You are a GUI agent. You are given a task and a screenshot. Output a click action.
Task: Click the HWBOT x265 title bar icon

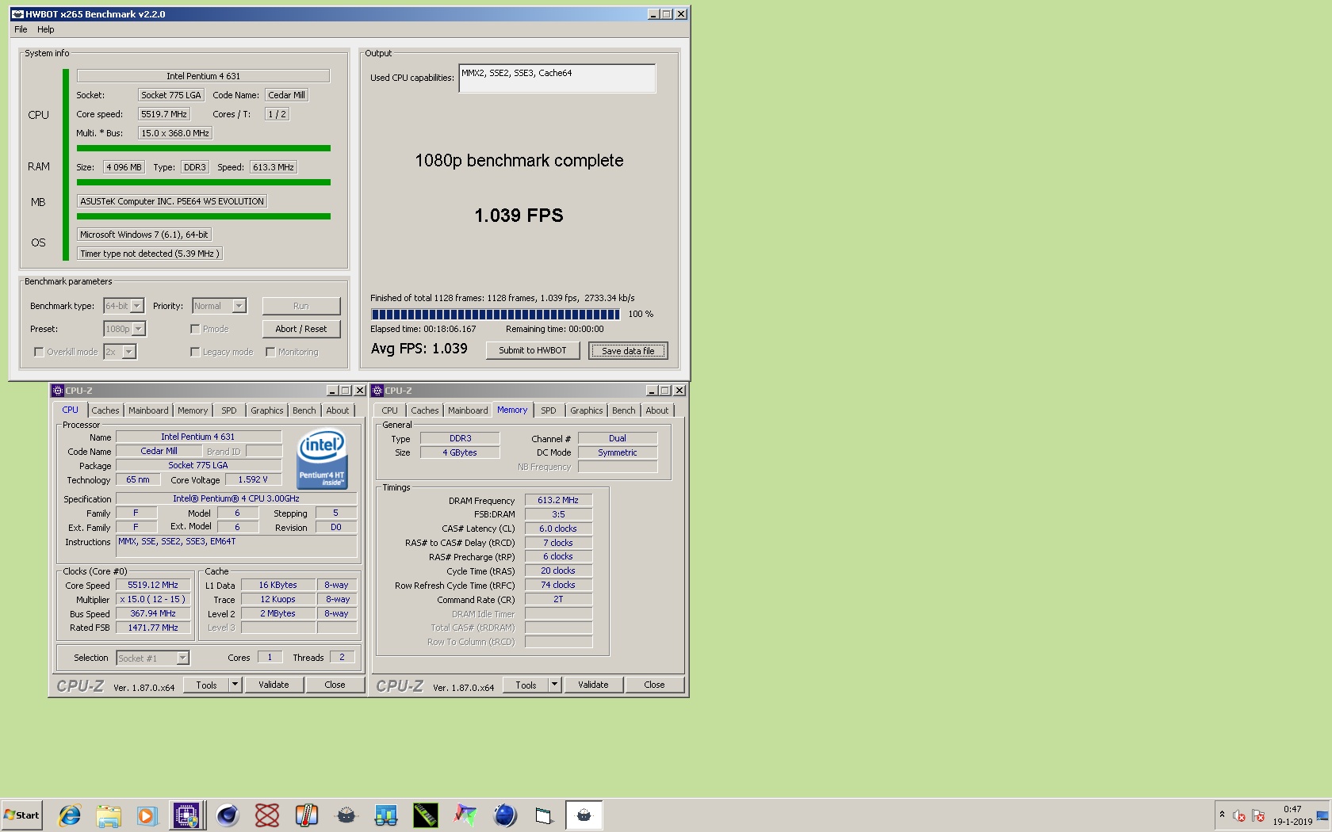(17, 14)
